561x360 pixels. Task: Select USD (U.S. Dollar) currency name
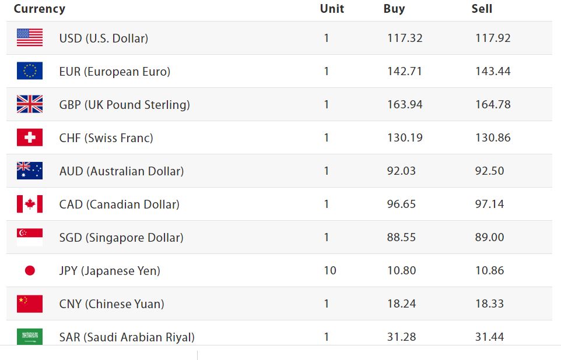pos(104,38)
